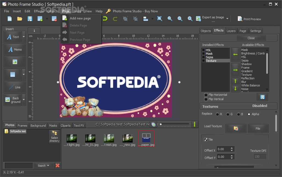The width and height of the screenshot is (282, 177).
Task: Click the Bring to Front toolbar icon
Action: 125,19
